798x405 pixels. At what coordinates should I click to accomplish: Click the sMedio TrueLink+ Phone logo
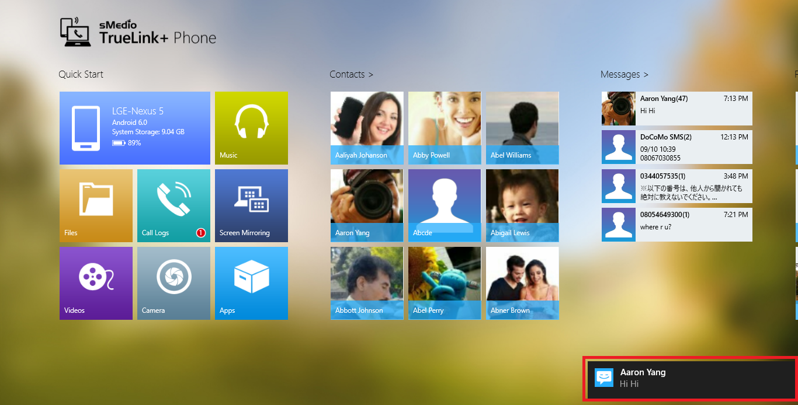tap(138, 33)
